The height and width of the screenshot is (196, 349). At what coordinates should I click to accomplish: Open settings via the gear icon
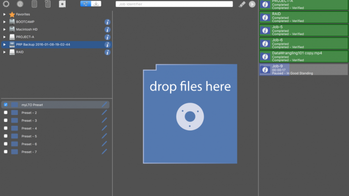[6, 4]
